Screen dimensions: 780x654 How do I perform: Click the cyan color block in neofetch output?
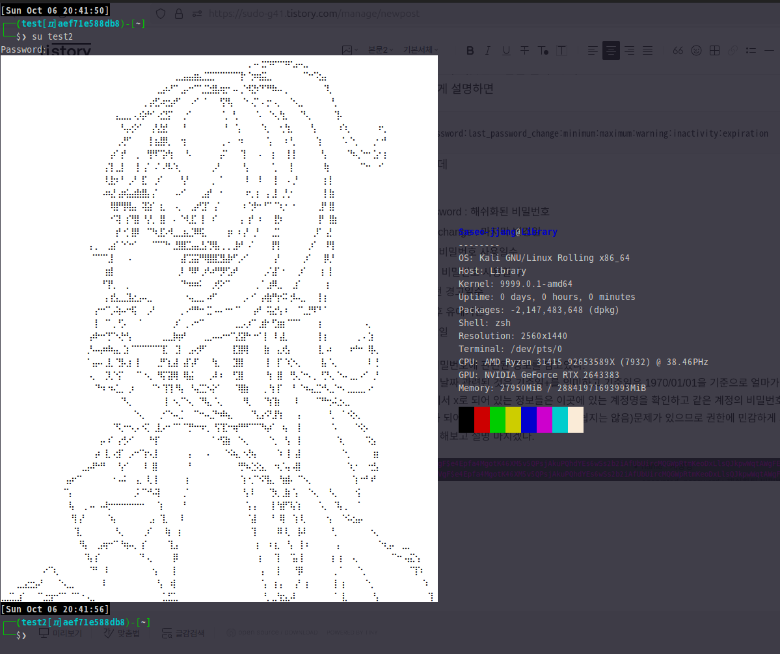click(x=560, y=420)
